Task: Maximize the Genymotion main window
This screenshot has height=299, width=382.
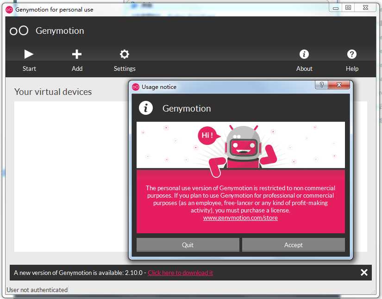Action: 348,8
